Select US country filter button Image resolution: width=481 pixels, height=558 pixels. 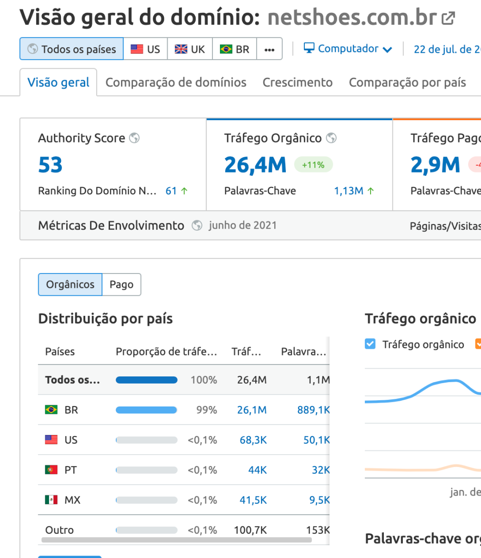pos(145,49)
